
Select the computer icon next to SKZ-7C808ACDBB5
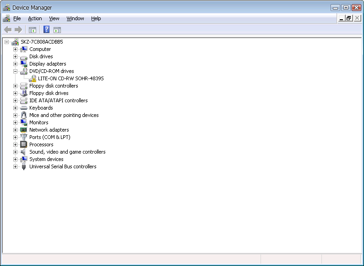pyautogui.click(x=15, y=42)
